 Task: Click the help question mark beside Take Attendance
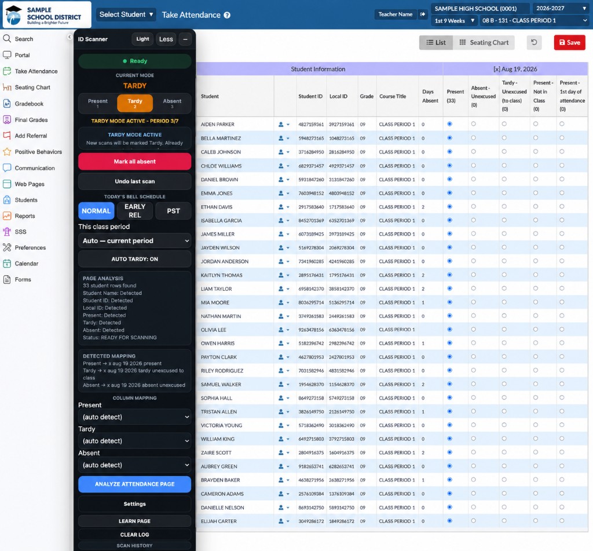coord(227,15)
